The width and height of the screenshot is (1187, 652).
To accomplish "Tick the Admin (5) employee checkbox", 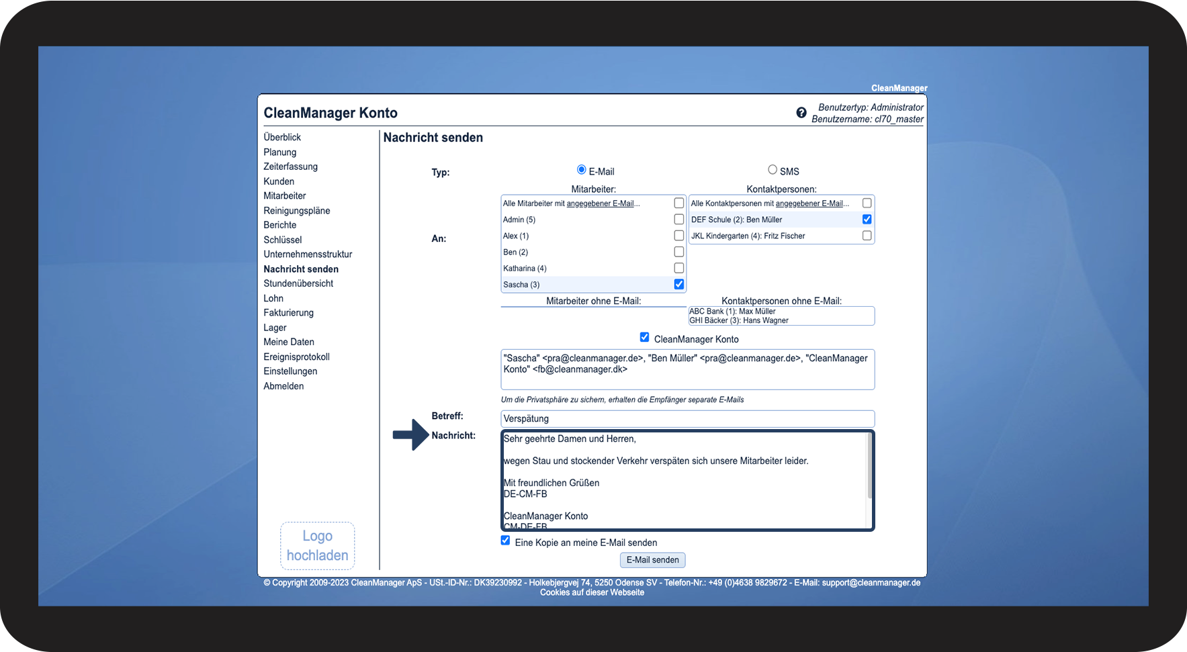I will (679, 219).
